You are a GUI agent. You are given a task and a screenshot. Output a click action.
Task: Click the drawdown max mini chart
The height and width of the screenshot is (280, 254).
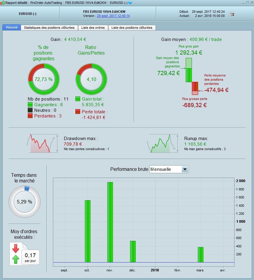pos(42,143)
